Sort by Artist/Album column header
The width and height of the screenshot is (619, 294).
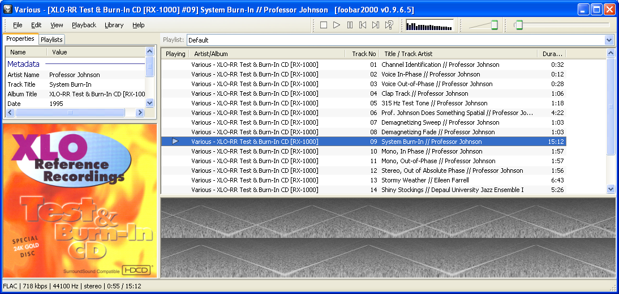(267, 54)
